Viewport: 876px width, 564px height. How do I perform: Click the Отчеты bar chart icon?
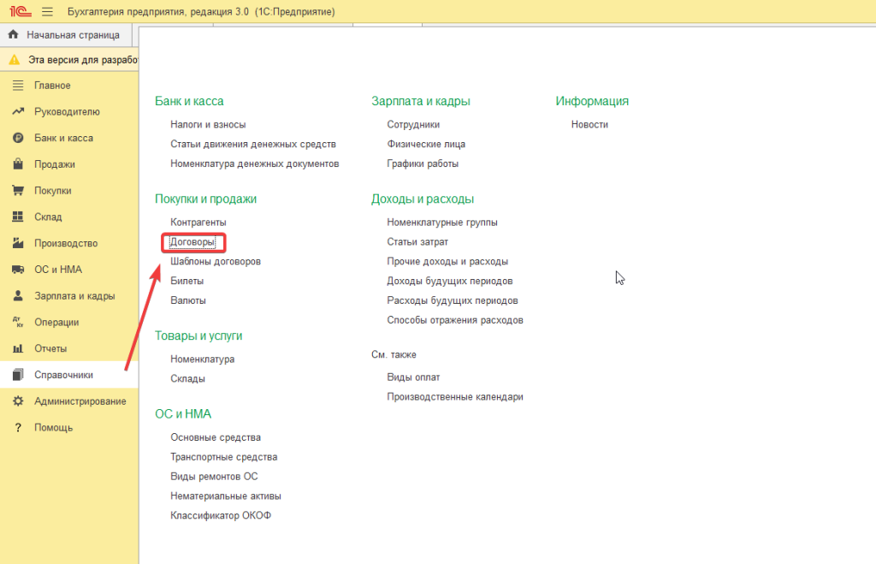[x=17, y=348]
